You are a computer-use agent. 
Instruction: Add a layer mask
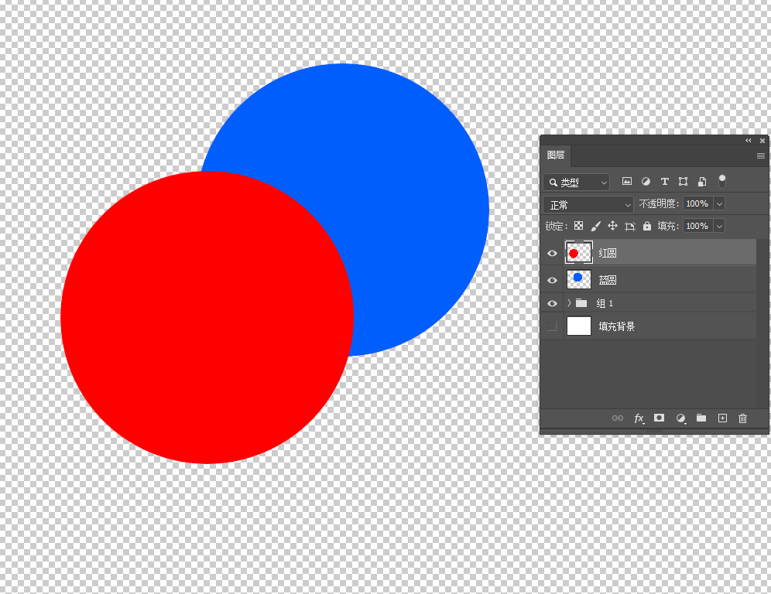659,418
